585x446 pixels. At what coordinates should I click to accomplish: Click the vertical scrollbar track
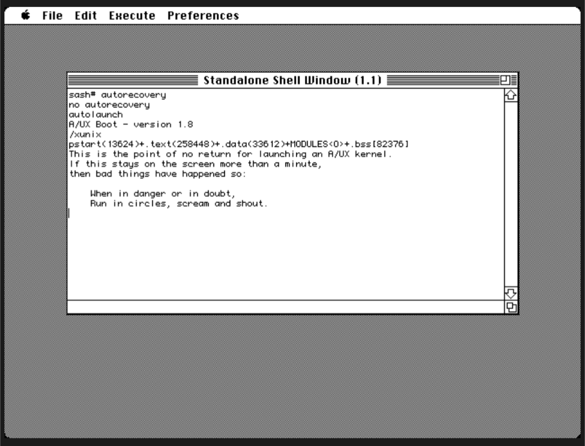(511, 194)
